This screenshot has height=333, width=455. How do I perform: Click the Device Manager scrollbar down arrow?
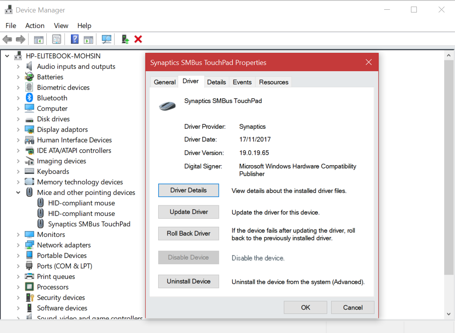(x=449, y=314)
